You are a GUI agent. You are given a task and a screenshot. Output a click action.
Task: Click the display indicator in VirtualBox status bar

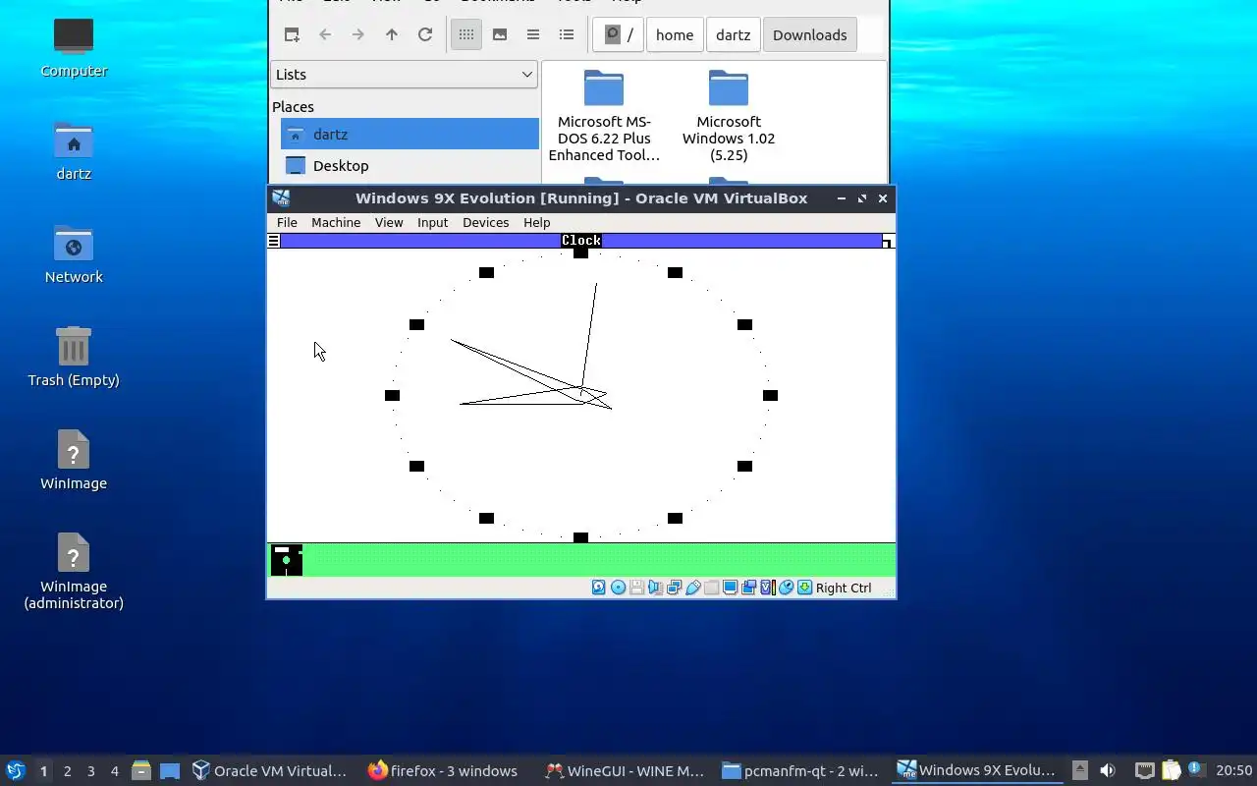click(731, 588)
